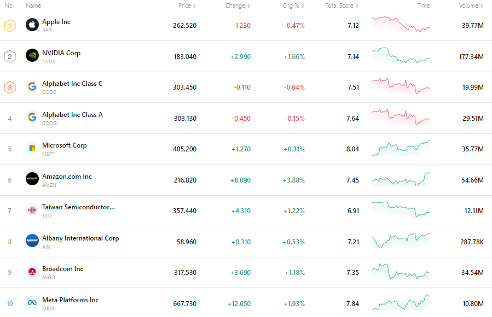The width and height of the screenshot is (492, 317).
Task: Click the Apple Inc company logo
Action: point(32,25)
